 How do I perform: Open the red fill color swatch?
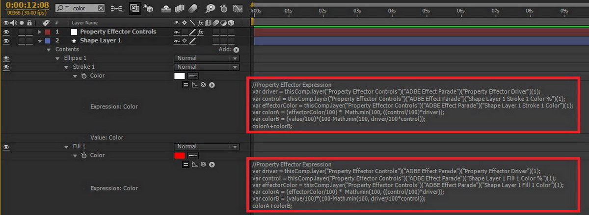click(180, 155)
